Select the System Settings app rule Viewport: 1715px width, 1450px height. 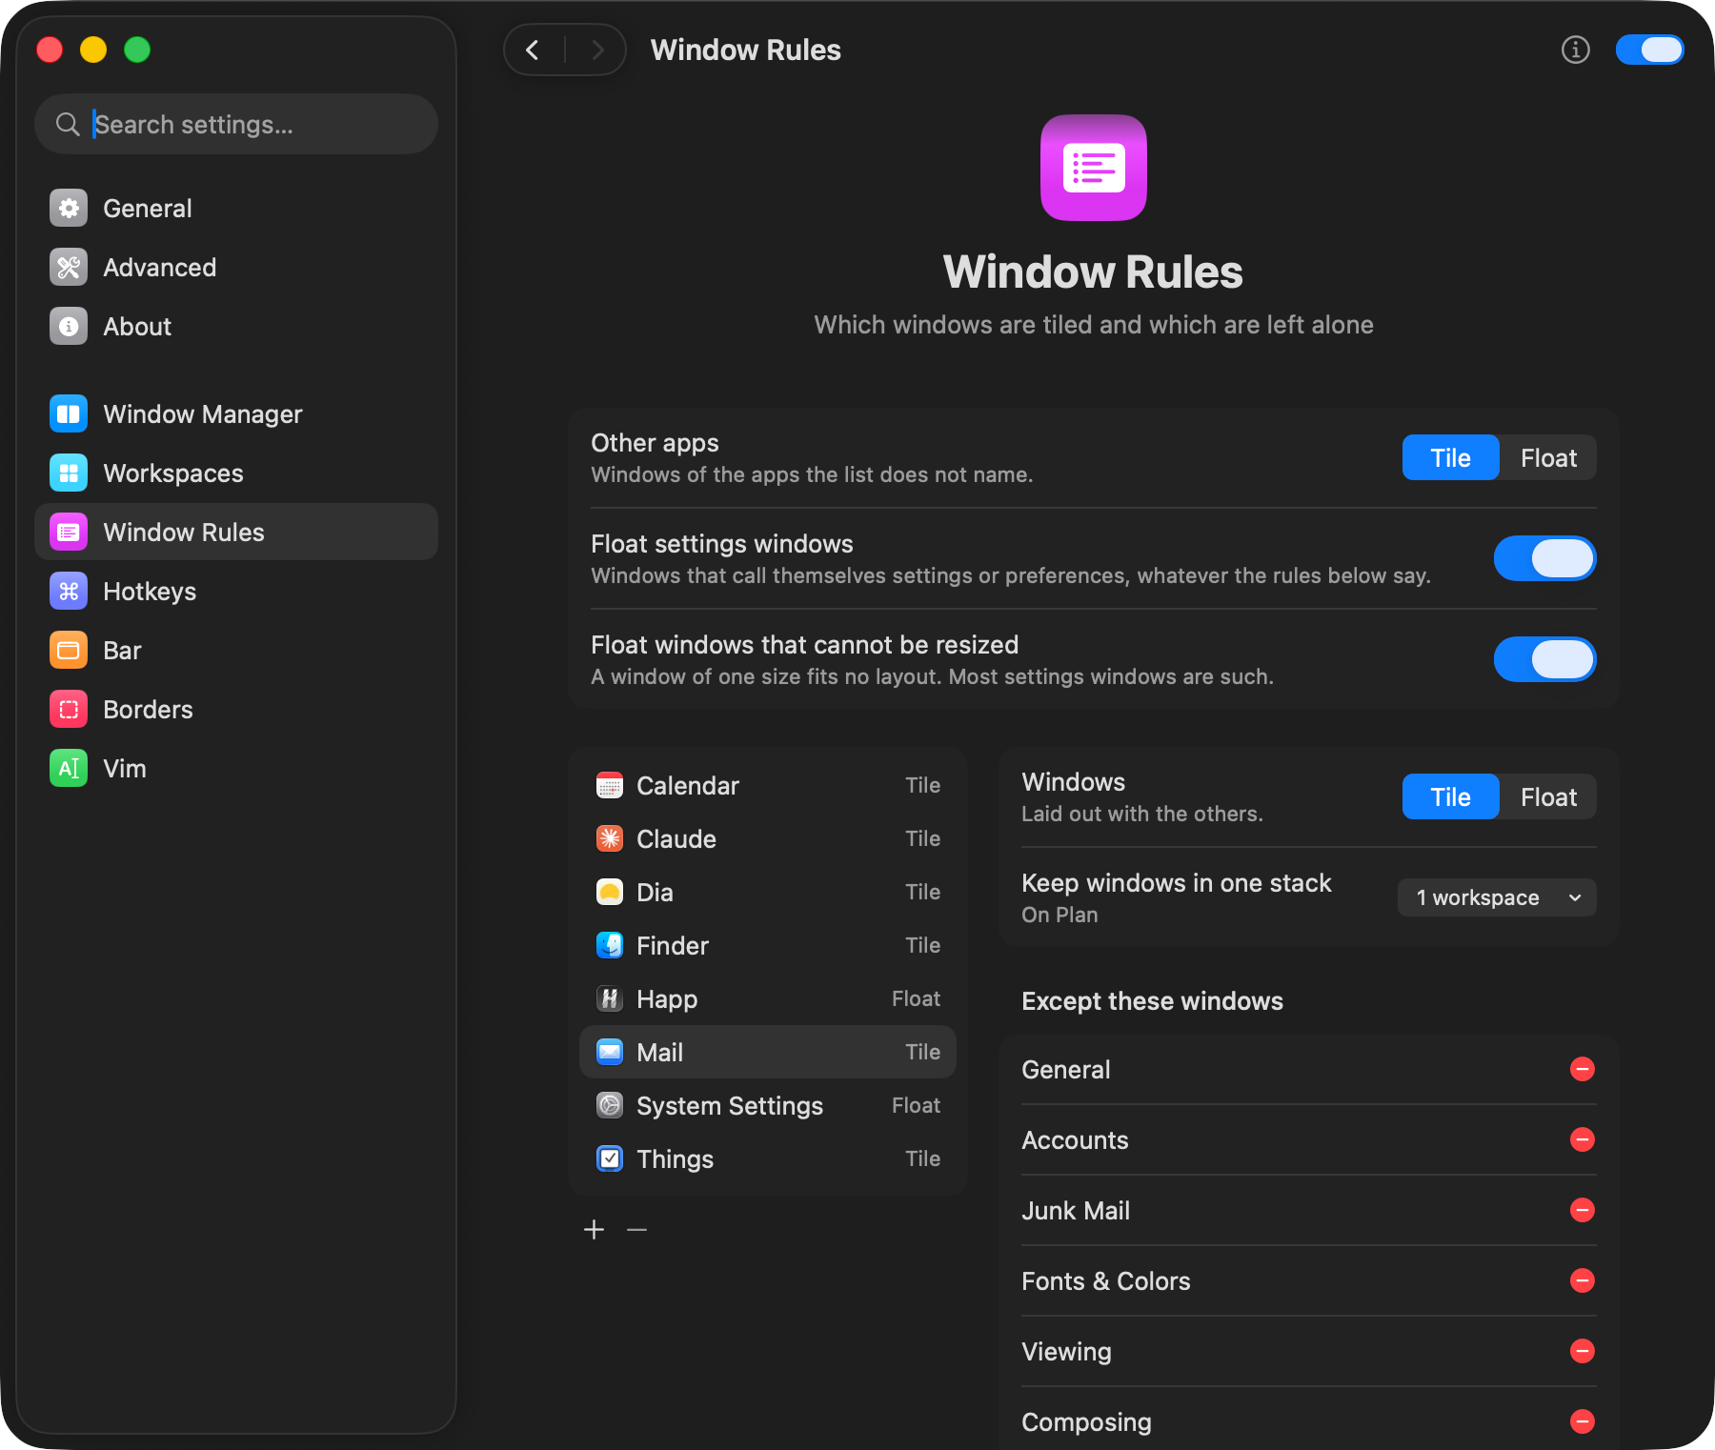pos(768,1106)
